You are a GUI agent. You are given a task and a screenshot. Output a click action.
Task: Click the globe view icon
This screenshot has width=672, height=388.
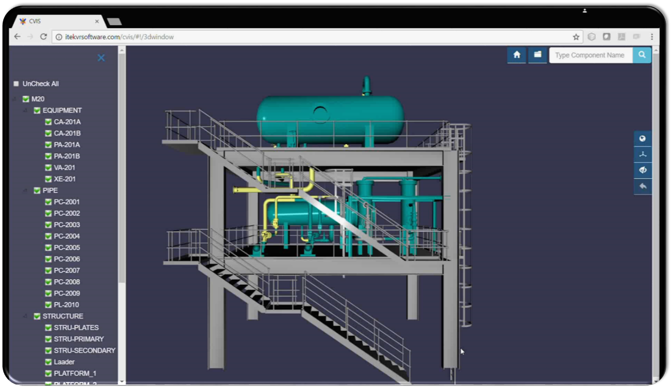[642, 138]
